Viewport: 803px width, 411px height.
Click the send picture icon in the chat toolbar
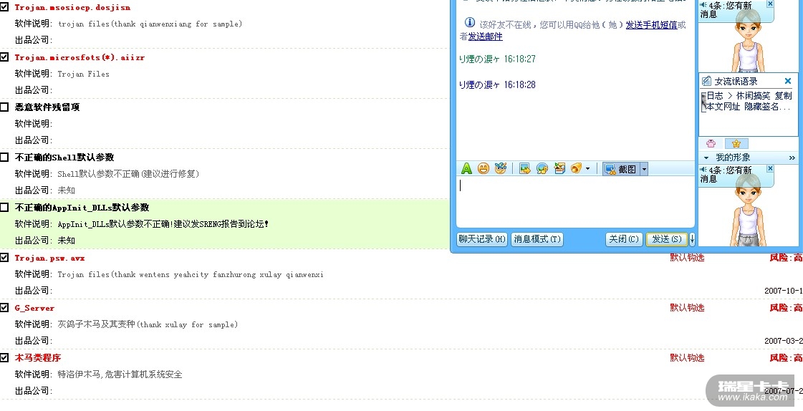(524, 168)
